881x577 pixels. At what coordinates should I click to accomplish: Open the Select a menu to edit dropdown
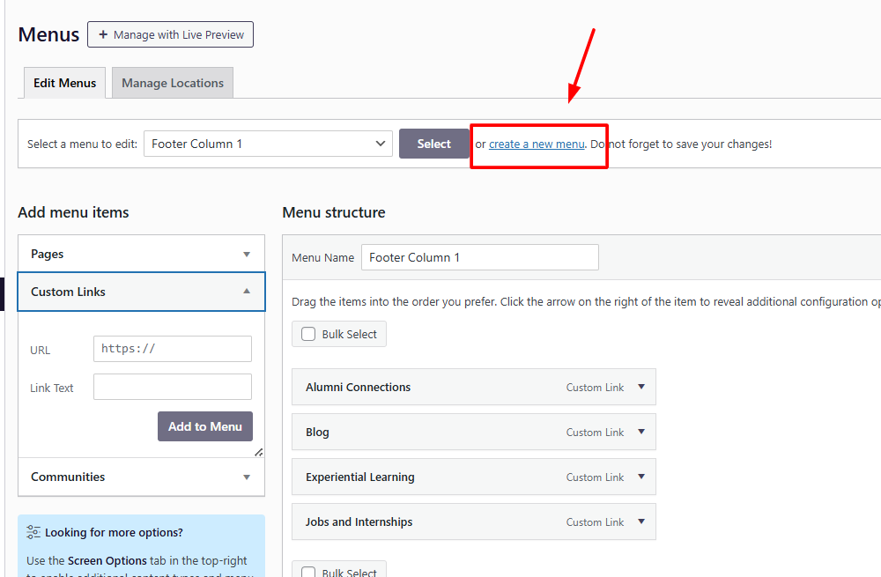click(x=269, y=144)
